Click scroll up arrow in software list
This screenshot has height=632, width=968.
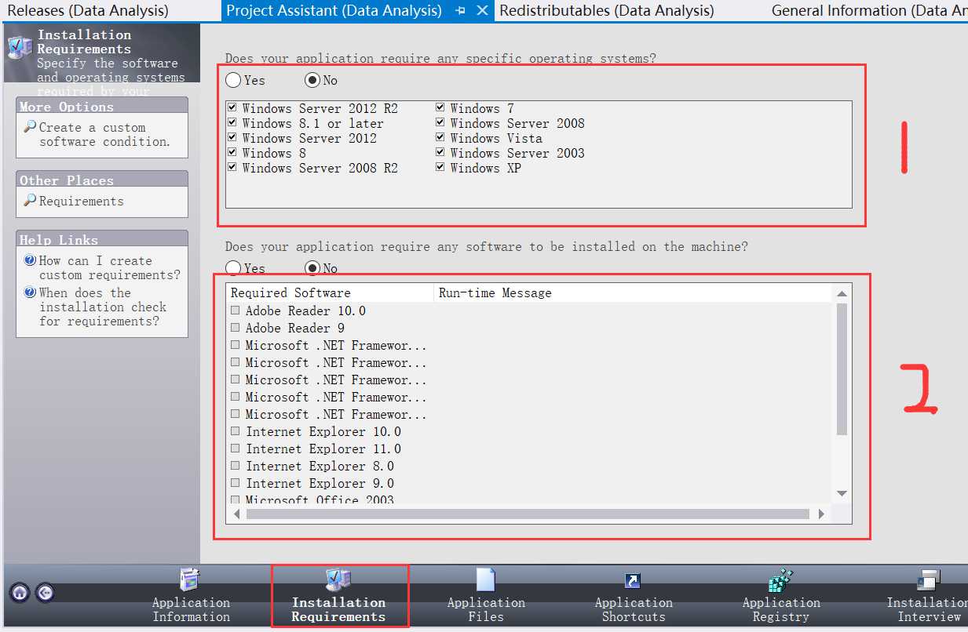click(x=842, y=293)
